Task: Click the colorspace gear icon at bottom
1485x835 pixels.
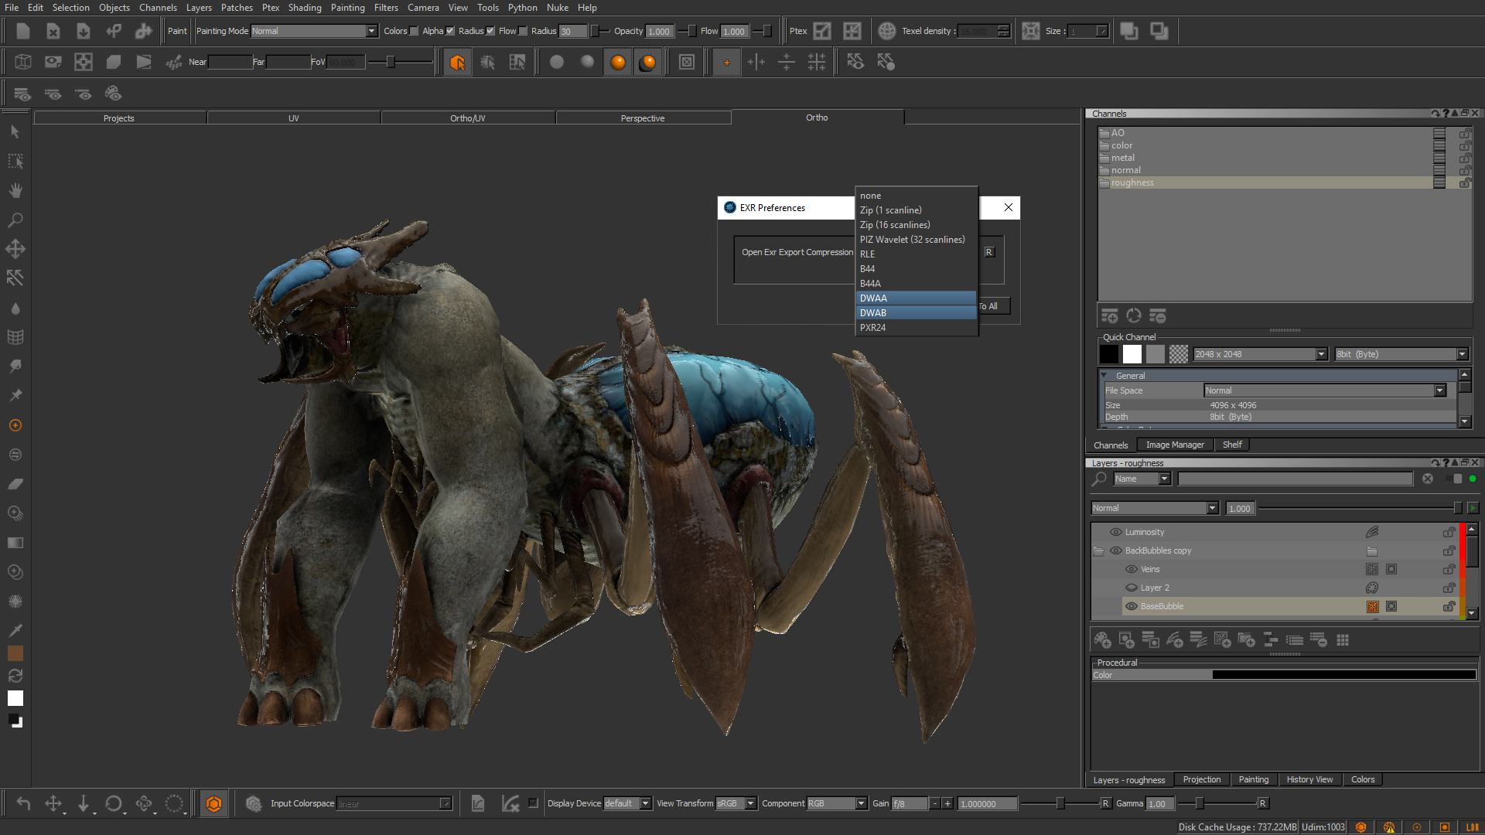Action: coord(253,803)
